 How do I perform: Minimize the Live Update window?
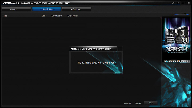pos(183,3)
